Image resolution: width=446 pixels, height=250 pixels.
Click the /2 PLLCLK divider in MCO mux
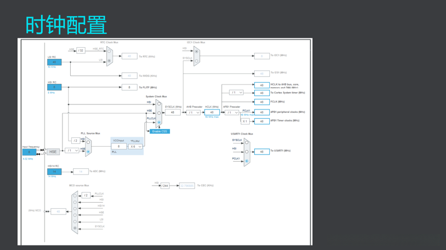(86, 196)
